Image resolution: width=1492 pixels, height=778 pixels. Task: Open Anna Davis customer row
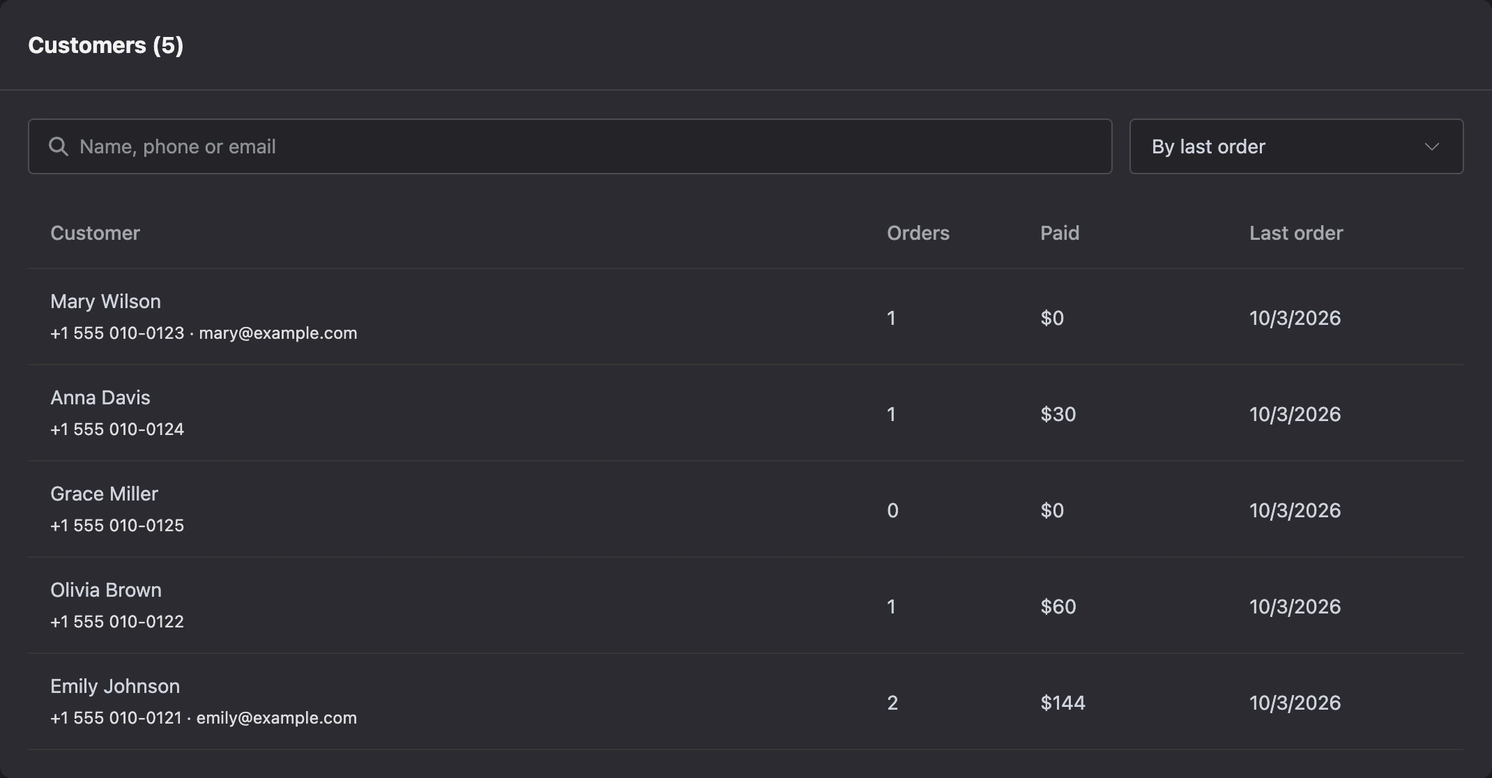click(745, 413)
